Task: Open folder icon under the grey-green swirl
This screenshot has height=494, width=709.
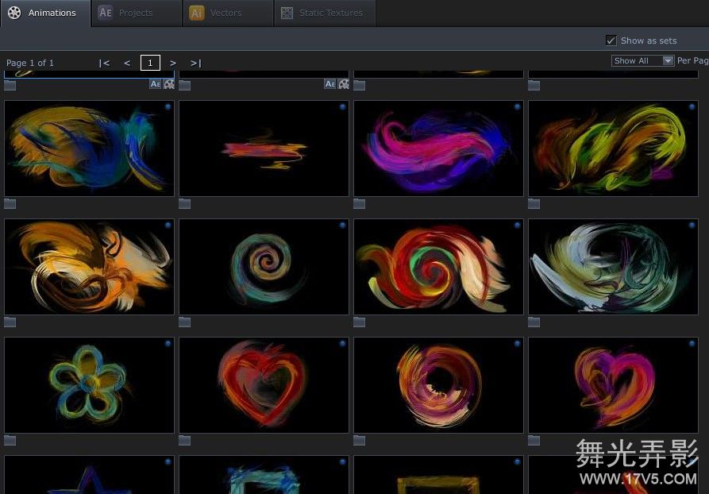Action: click(534, 322)
